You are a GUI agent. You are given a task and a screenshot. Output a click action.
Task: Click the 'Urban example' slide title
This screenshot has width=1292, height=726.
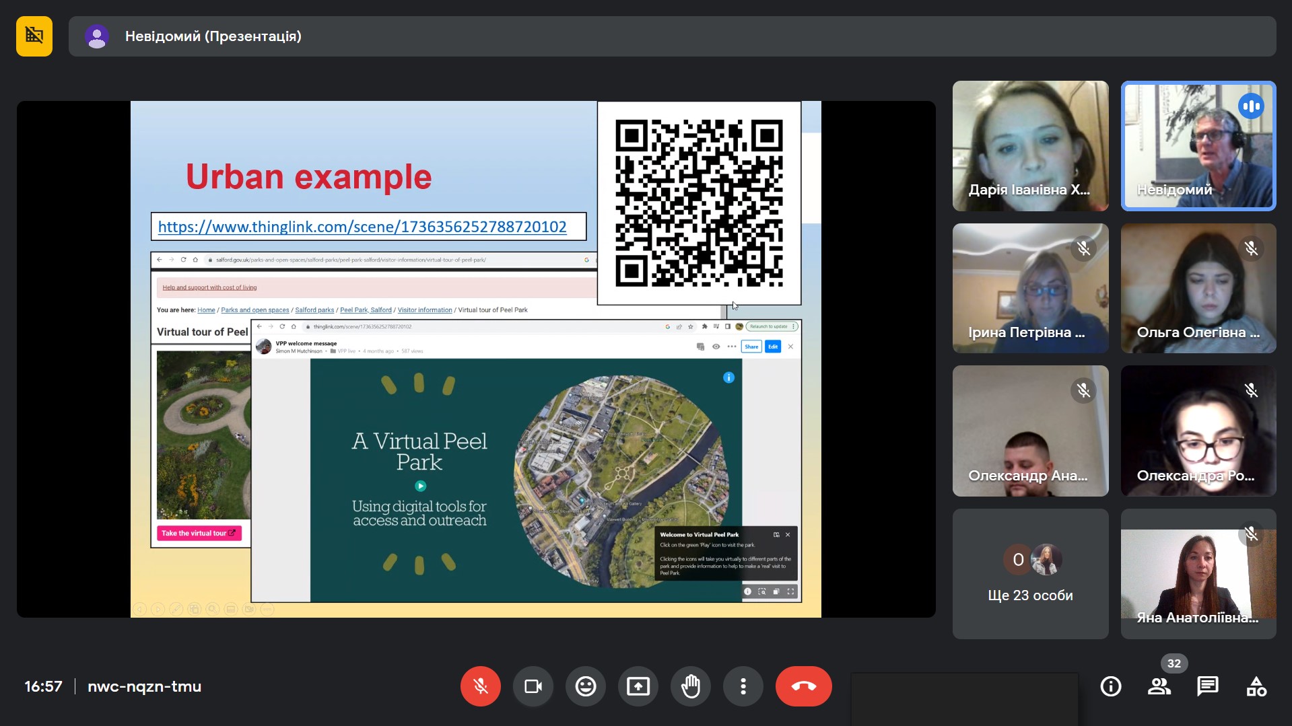[308, 177]
